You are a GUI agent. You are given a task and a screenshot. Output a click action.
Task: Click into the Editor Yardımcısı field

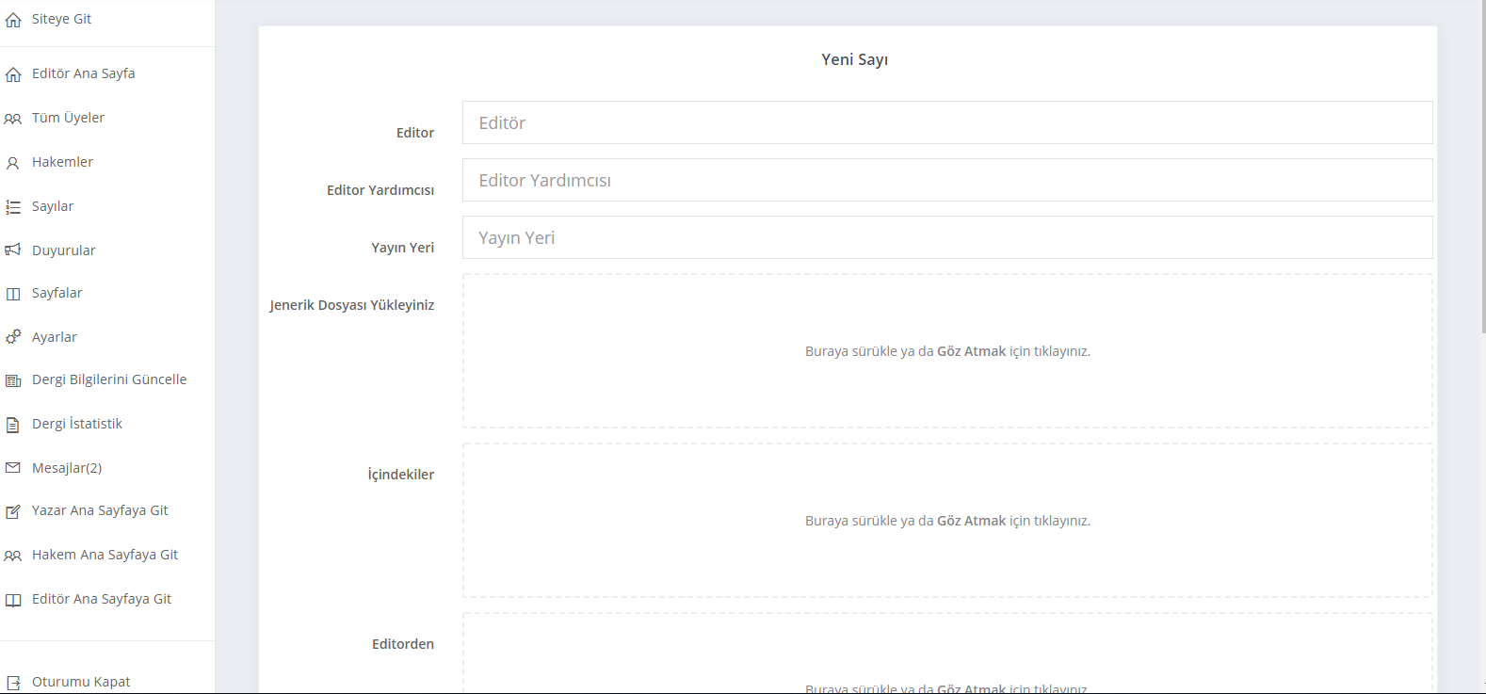(x=946, y=180)
